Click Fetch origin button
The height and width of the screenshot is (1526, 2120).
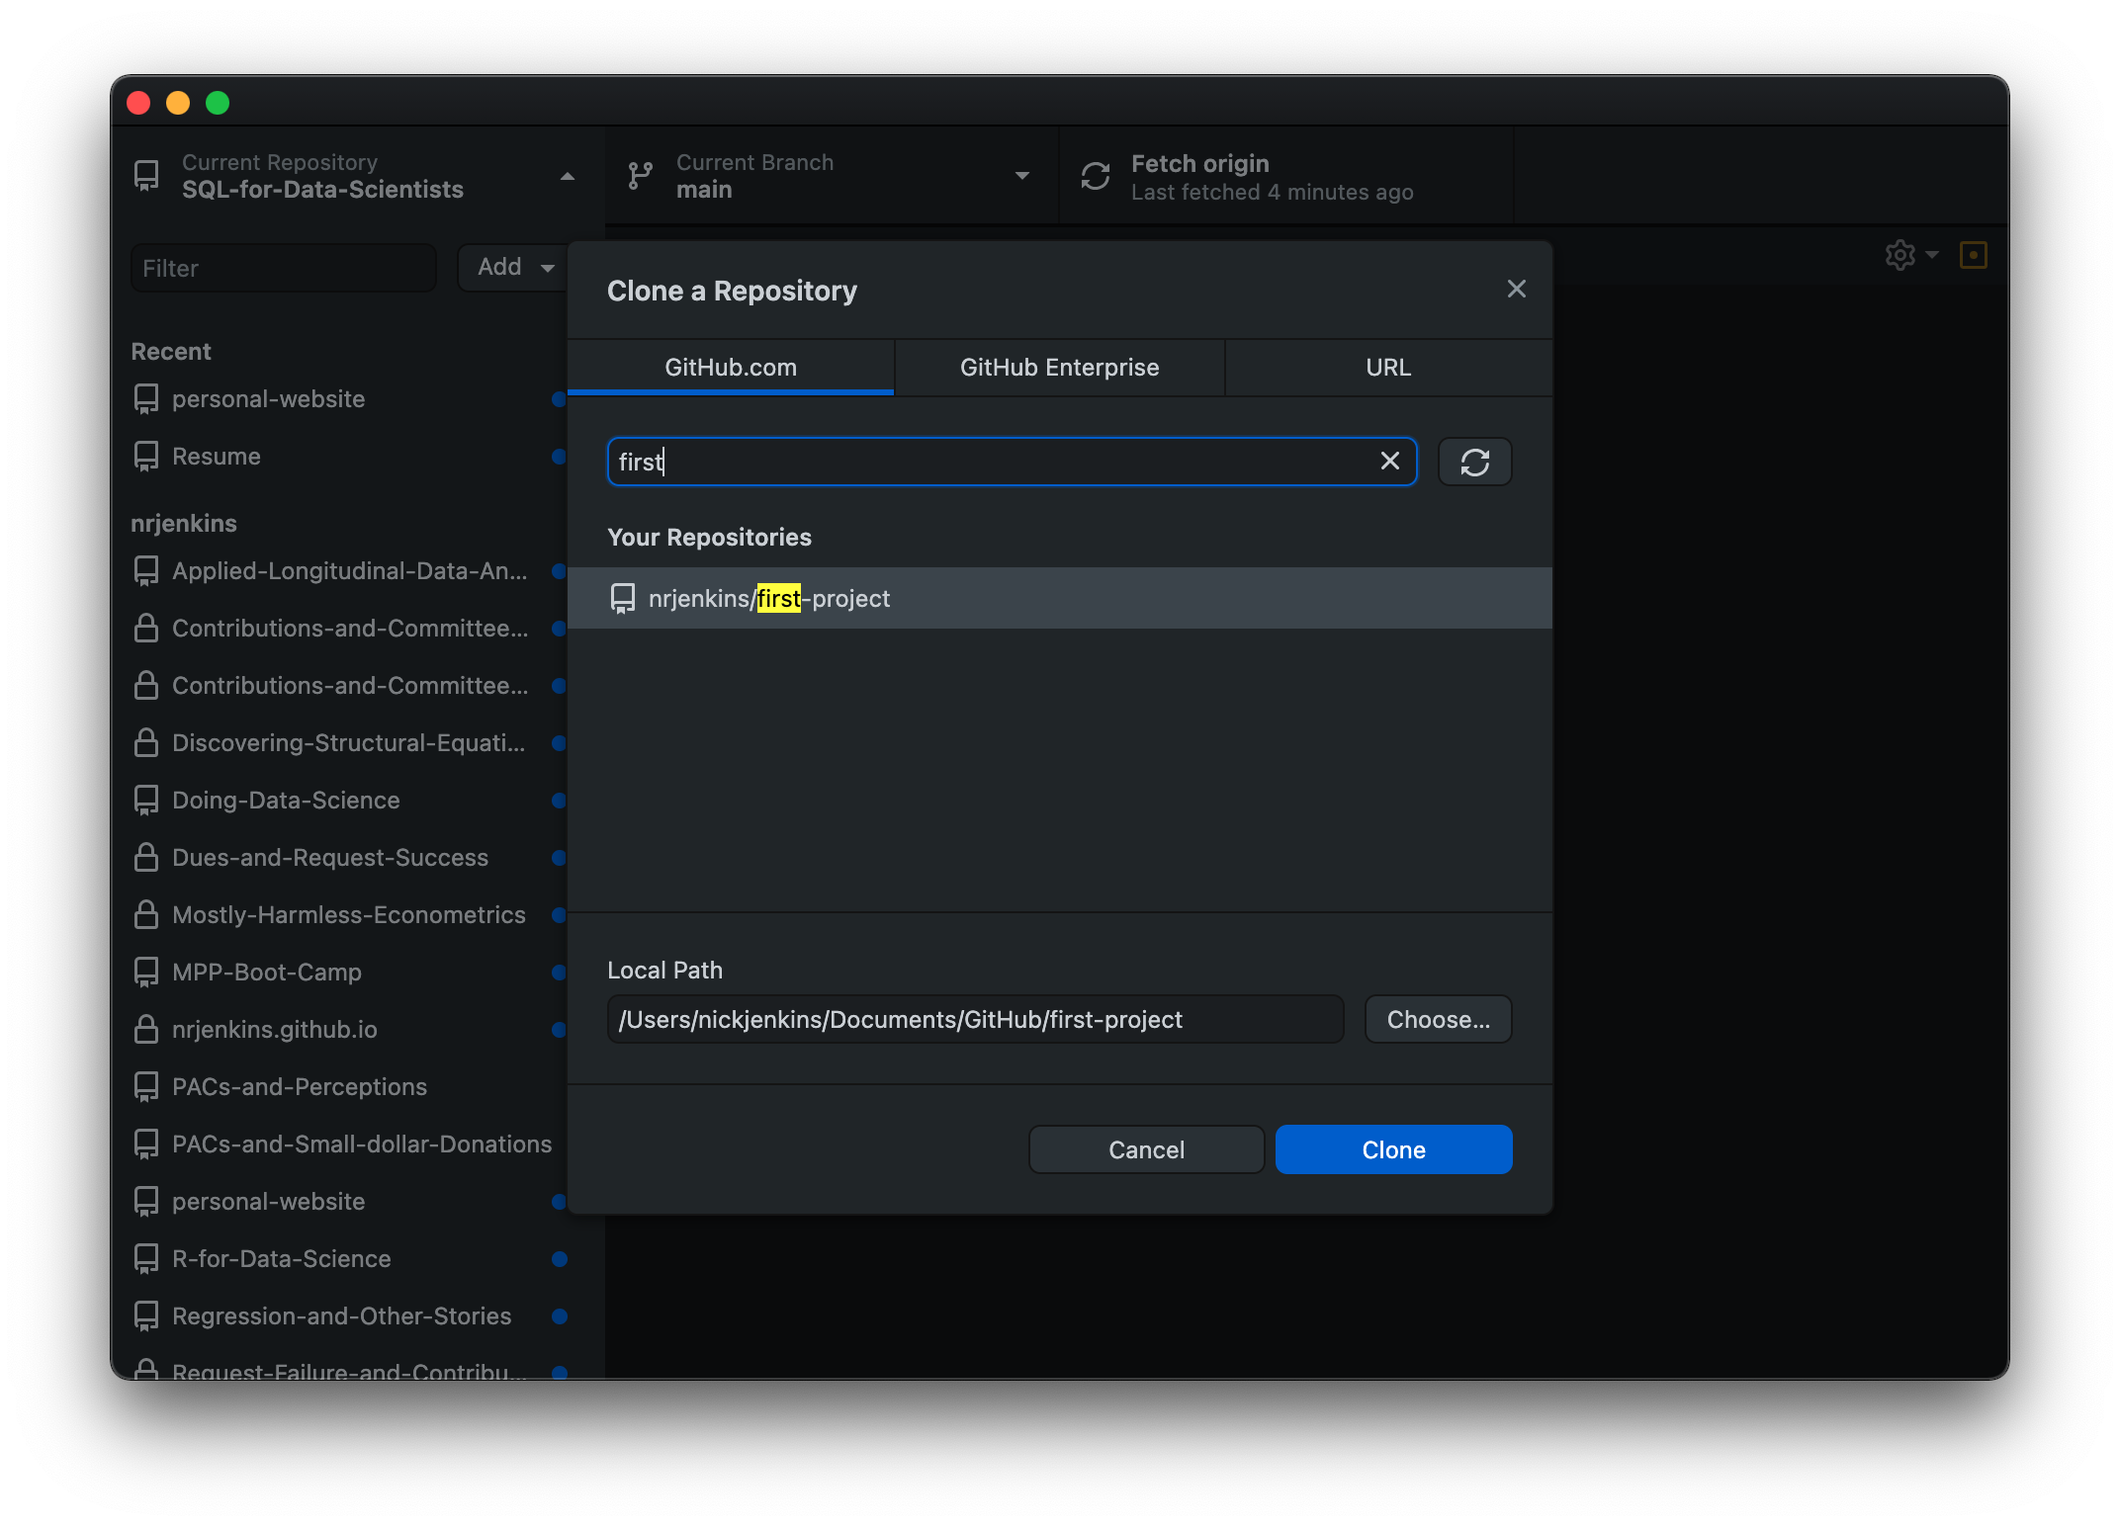point(1285,176)
